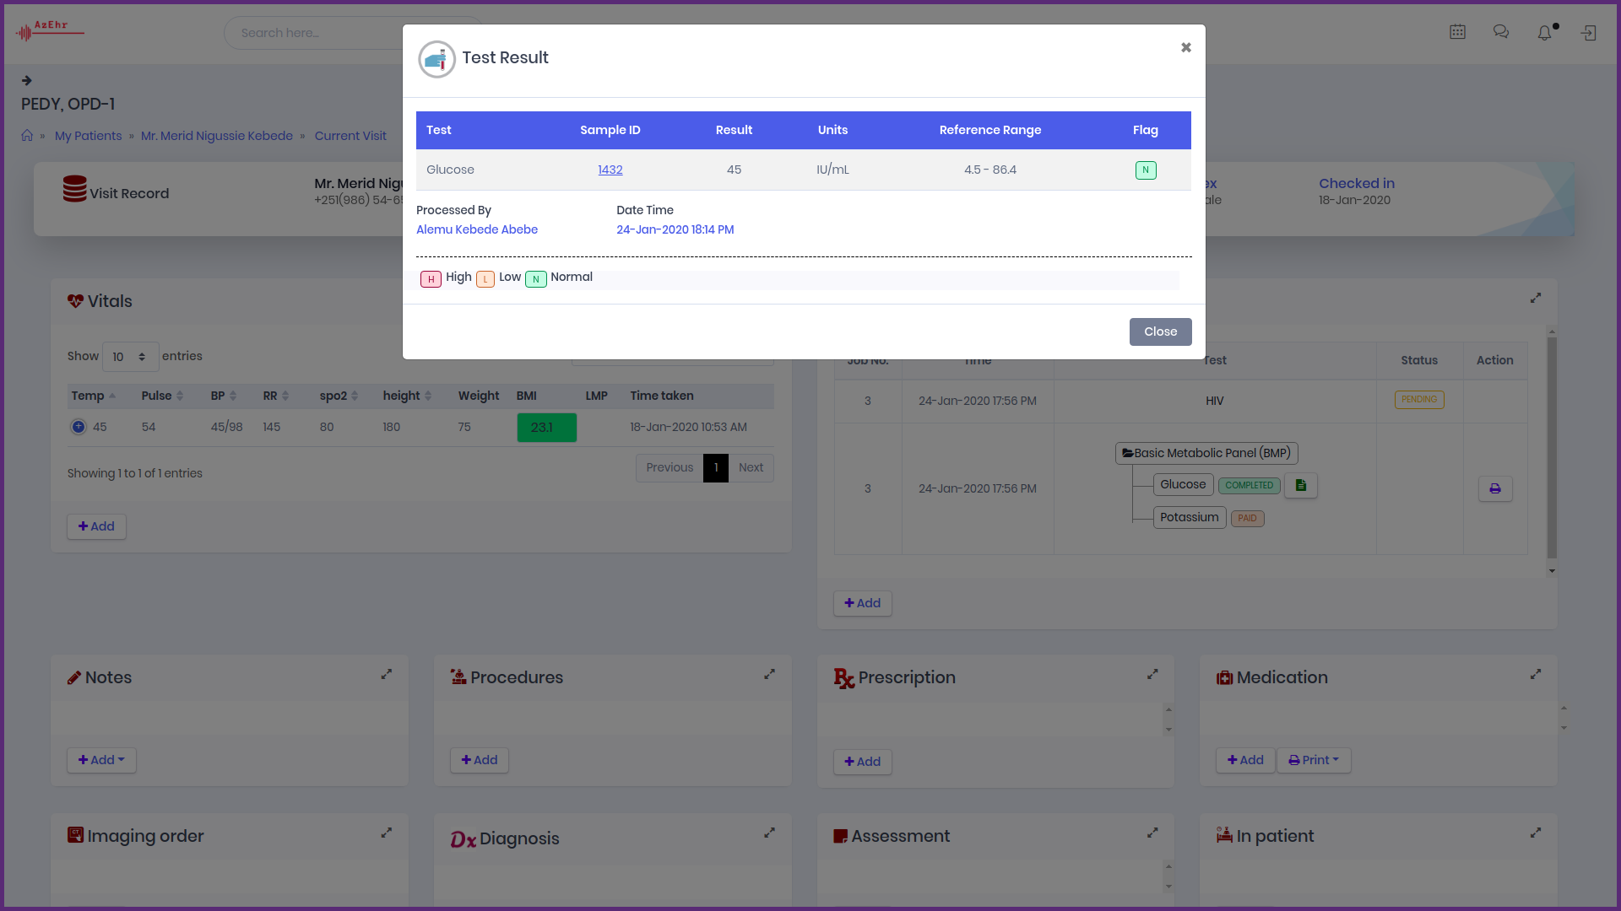Click the print icon in Action column

coord(1494,488)
